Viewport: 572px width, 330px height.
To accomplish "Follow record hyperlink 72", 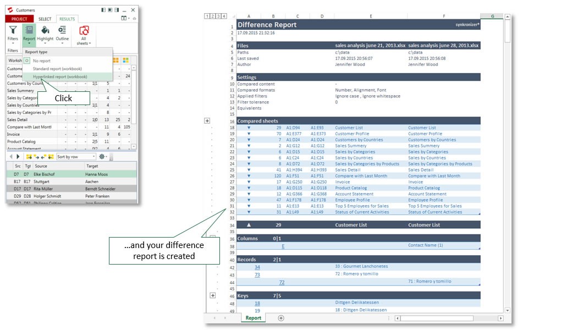I will [282, 282].
